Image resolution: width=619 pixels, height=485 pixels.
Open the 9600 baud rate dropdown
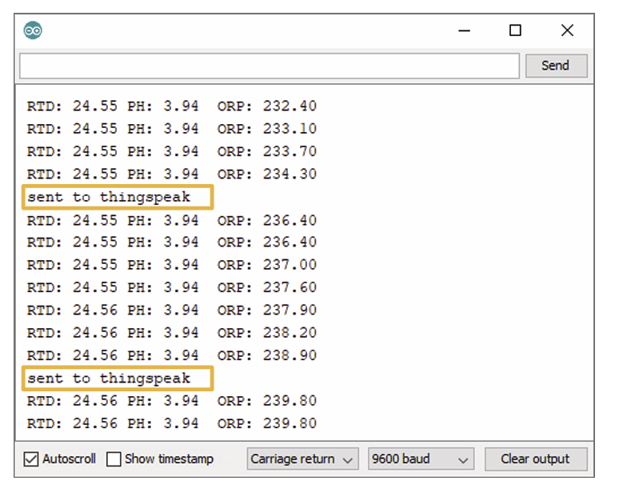click(x=421, y=459)
